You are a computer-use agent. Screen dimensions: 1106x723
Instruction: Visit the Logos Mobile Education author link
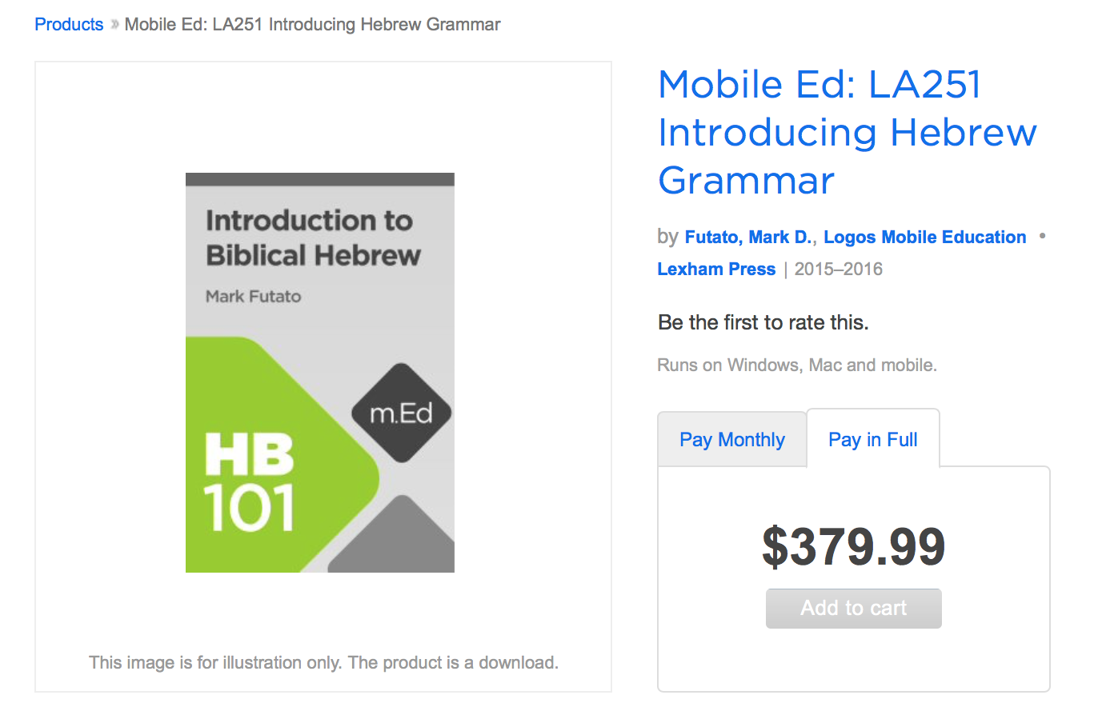(924, 238)
